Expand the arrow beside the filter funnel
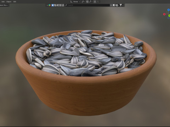The width and height of the screenshot is (170, 127). [x=123, y=5]
